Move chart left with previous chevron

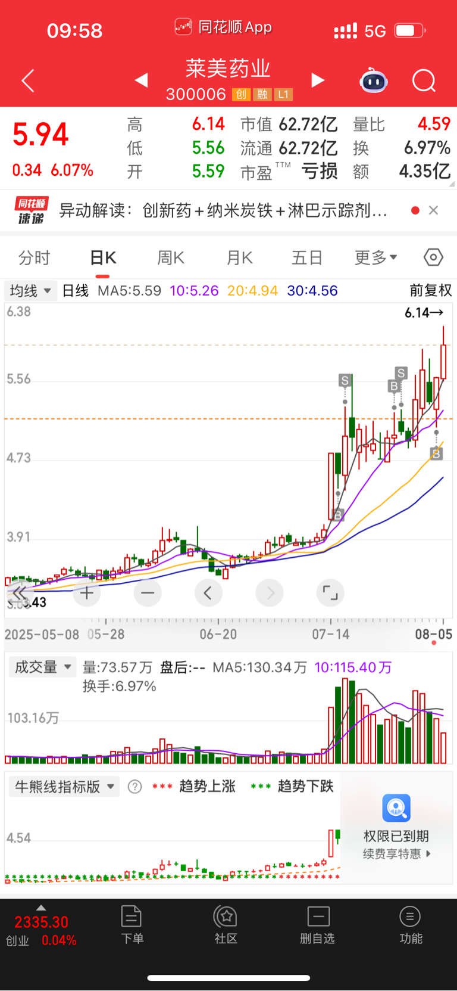pos(208,593)
